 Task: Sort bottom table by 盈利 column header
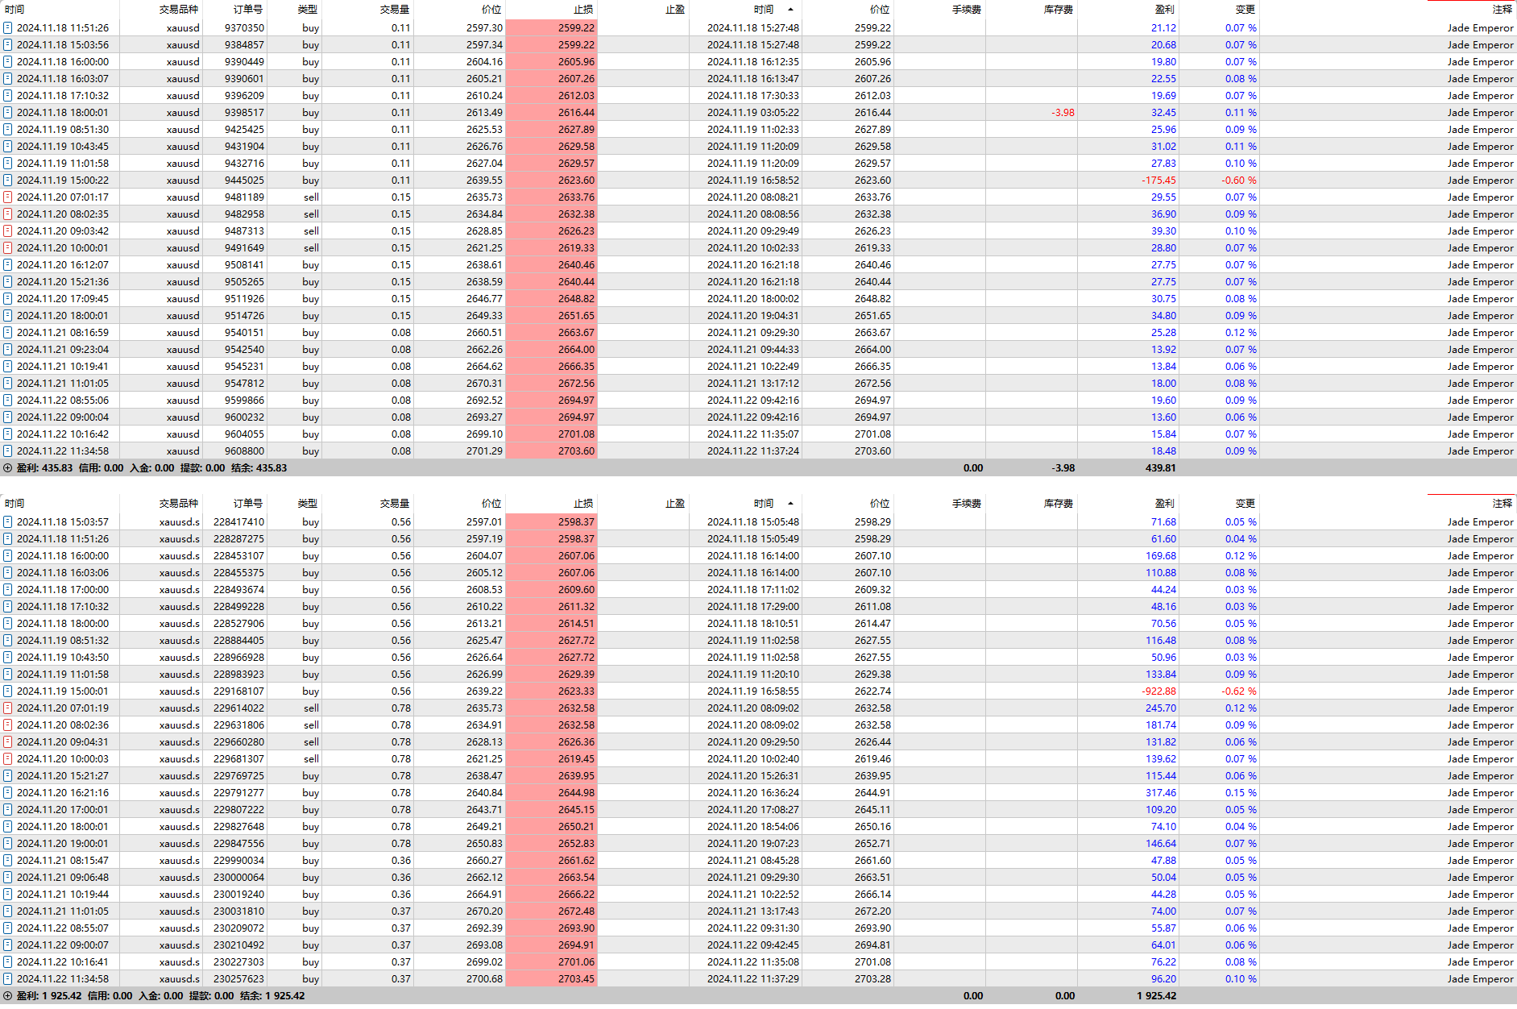(x=1165, y=503)
